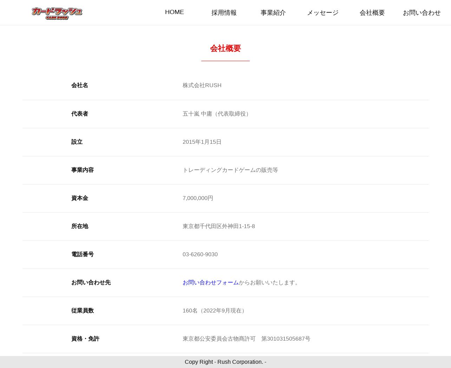Click the 第301031505687号 license text
Screen dimensions: 451x368
click(286, 339)
